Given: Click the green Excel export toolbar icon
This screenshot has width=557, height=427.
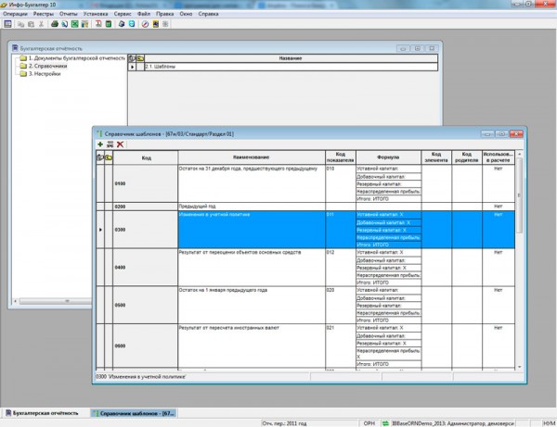Looking at the screenshot, I should point(75,23).
